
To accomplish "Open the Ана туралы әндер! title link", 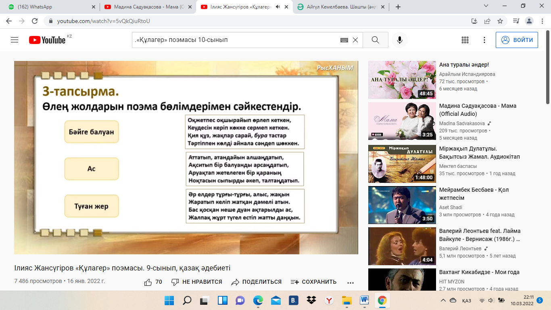I will [464, 65].
